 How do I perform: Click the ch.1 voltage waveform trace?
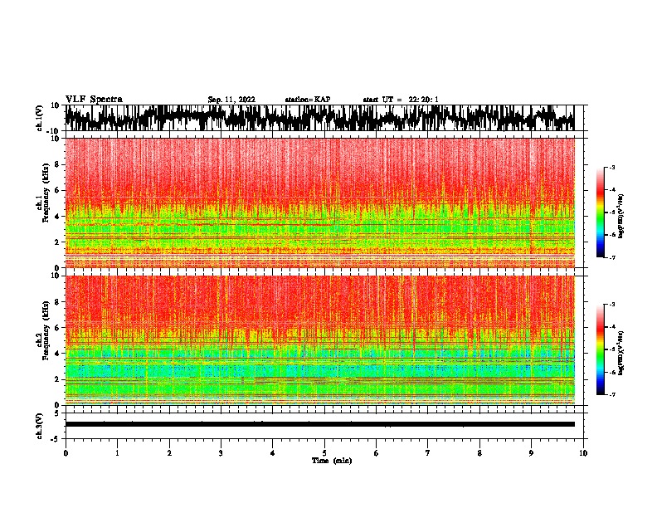click(319, 118)
